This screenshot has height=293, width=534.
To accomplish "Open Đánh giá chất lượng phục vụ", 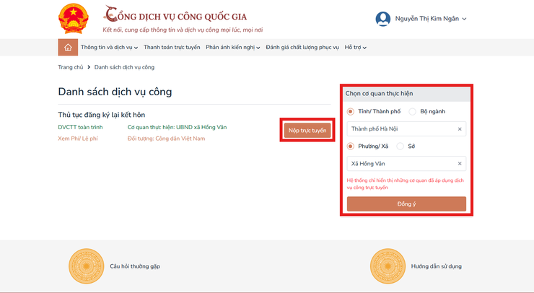I will click(302, 48).
